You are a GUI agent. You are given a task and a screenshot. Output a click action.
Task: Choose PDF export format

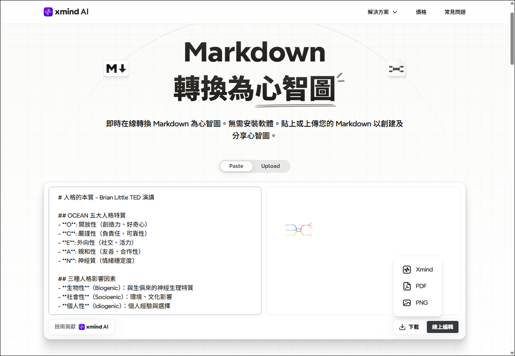(x=417, y=286)
